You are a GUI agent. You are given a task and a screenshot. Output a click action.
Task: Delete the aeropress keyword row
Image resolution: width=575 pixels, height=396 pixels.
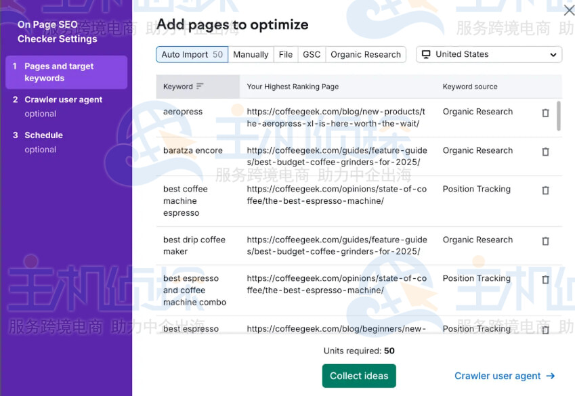tap(545, 113)
